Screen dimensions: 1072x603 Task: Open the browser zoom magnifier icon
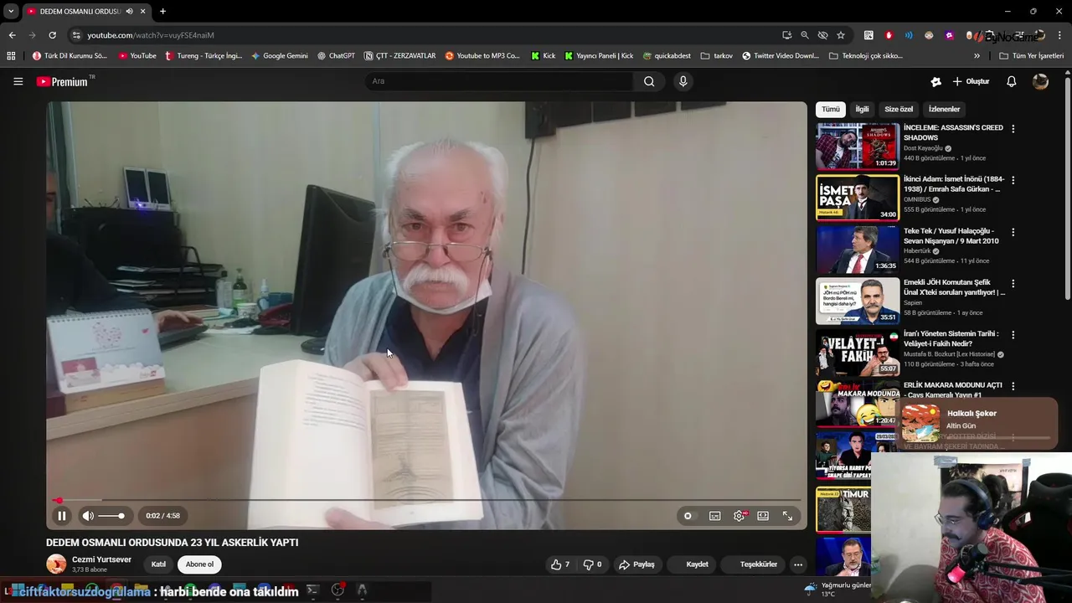click(805, 35)
